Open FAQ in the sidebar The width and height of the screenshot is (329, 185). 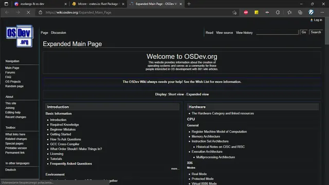(8, 77)
